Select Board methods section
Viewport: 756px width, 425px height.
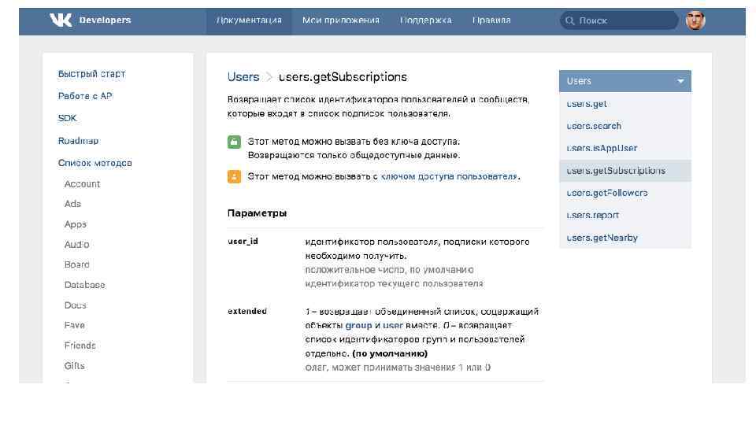pos(76,264)
